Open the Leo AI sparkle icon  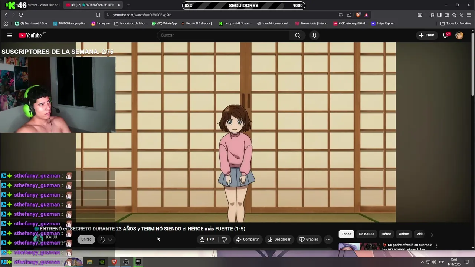tap(454, 15)
